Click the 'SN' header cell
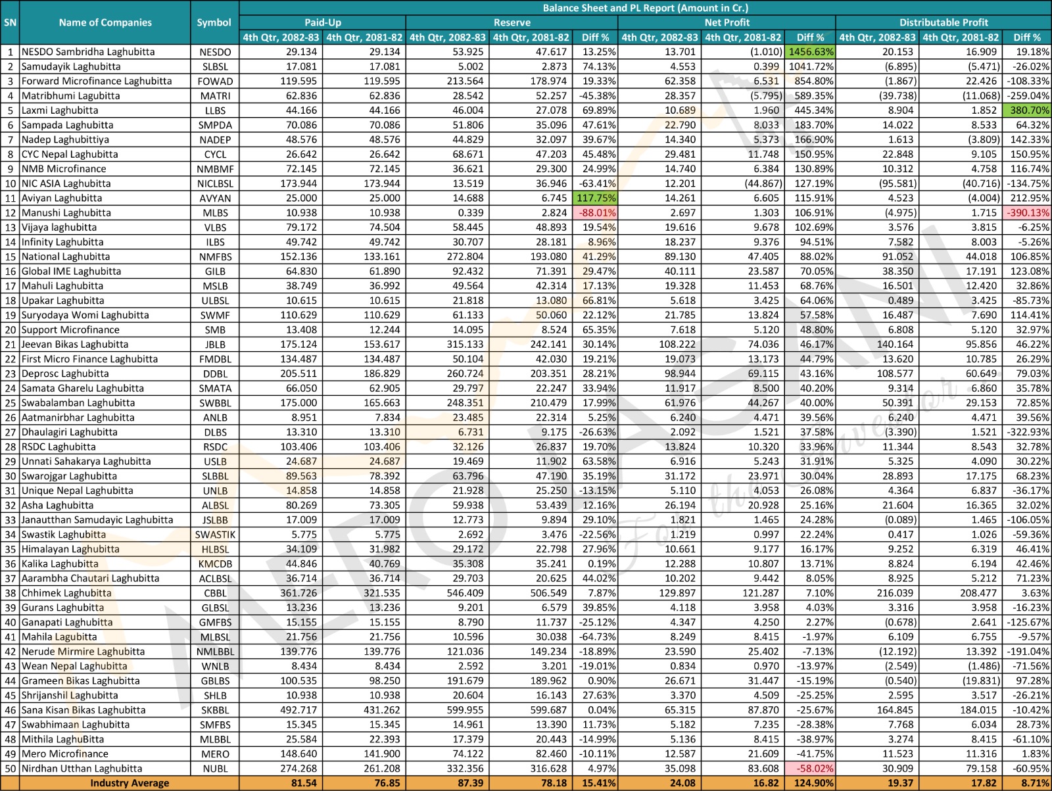1052x791 pixels. pos(10,22)
